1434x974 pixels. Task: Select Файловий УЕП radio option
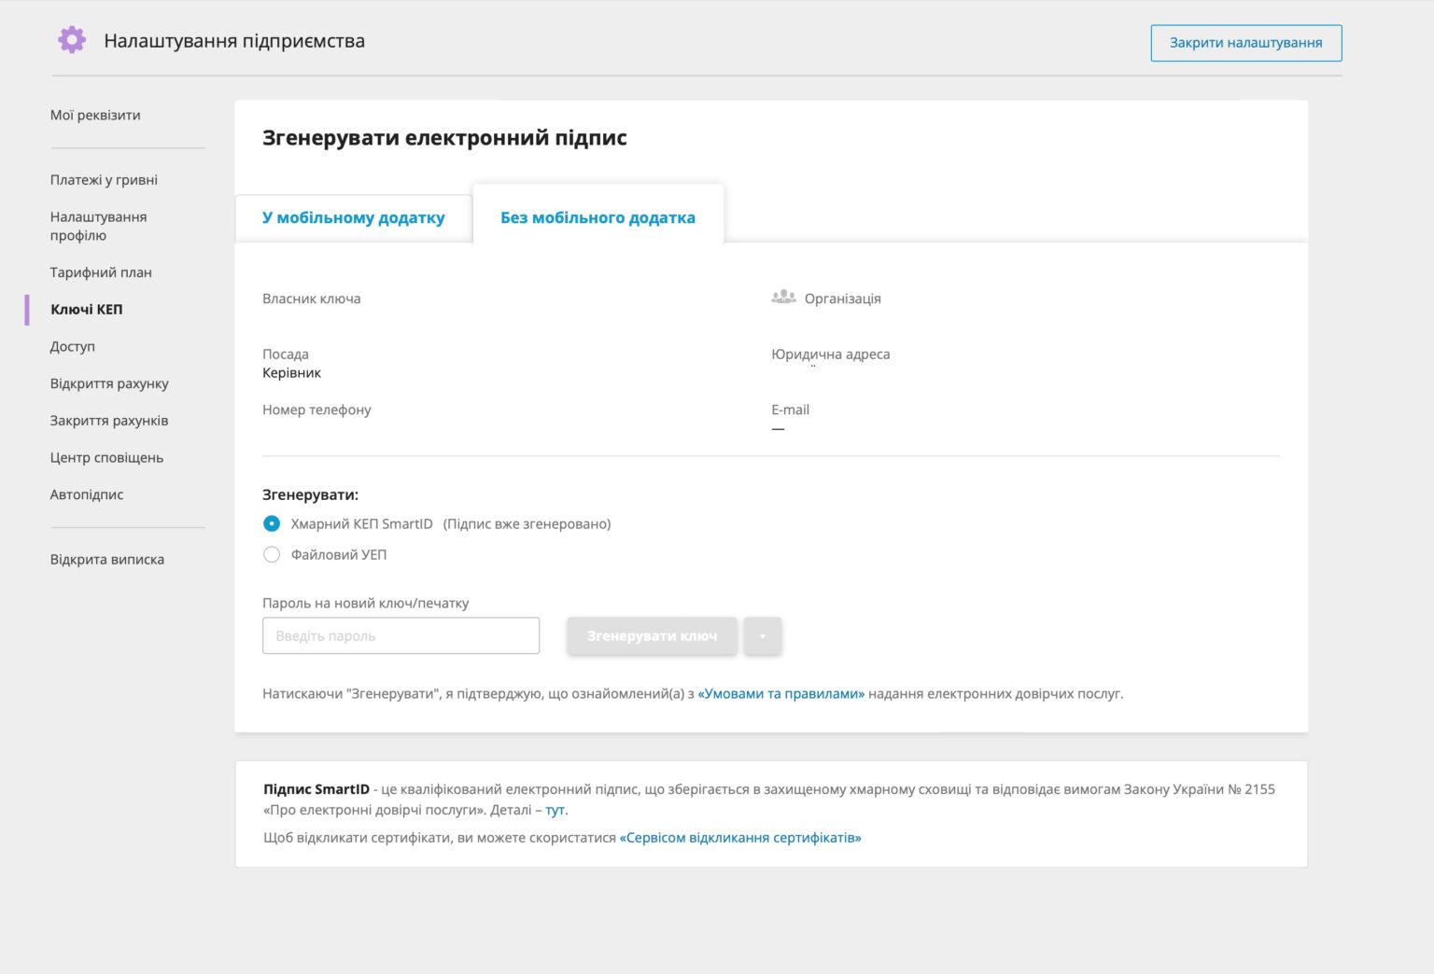point(272,554)
